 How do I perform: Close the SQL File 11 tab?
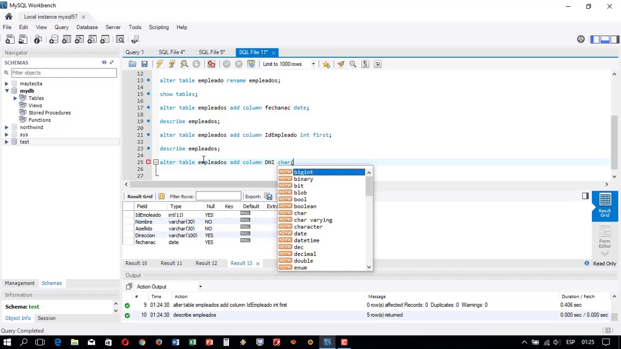tap(274, 52)
